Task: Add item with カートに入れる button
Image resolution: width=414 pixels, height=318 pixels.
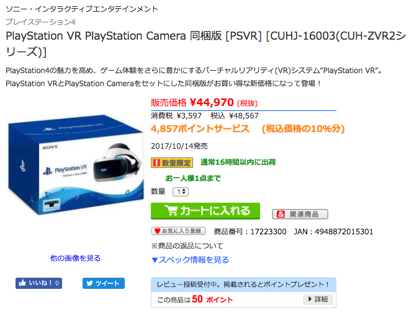Action: tap(205, 211)
